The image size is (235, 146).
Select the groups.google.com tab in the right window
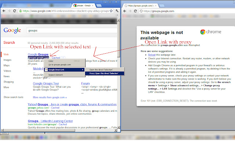(x=140, y=6)
